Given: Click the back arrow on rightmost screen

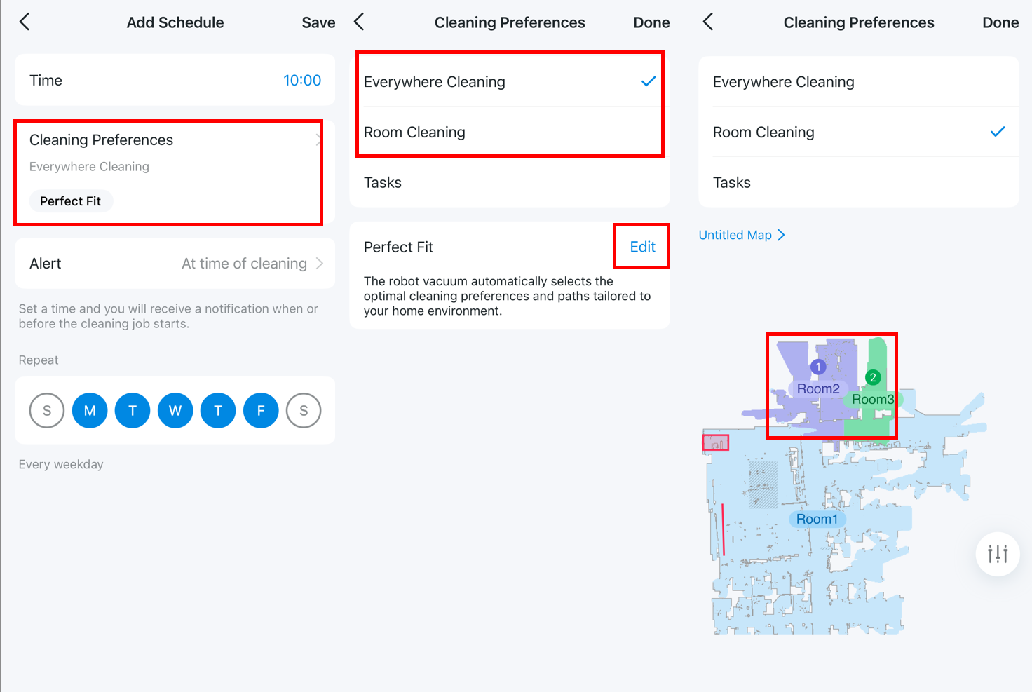Looking at the screenshot, I should (707, 22).
